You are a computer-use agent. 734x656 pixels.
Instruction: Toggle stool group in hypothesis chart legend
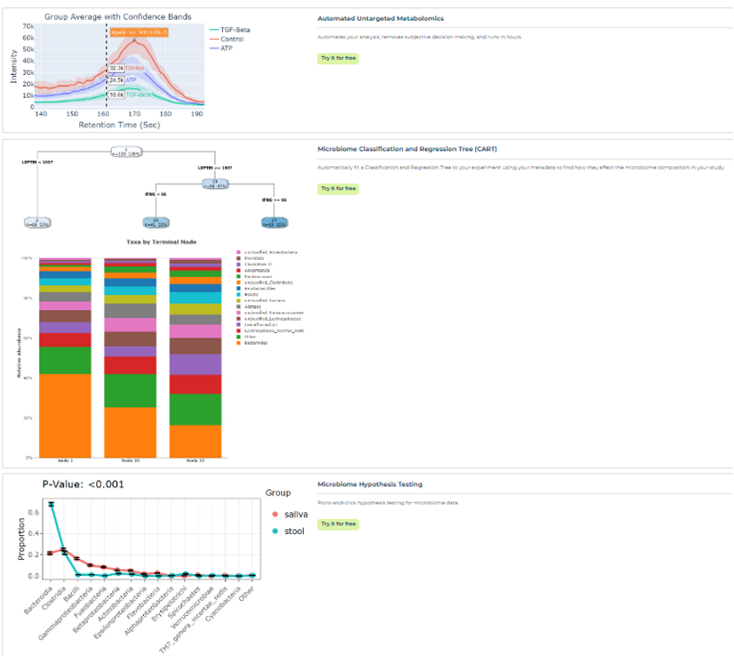click(x=288, y=531)
